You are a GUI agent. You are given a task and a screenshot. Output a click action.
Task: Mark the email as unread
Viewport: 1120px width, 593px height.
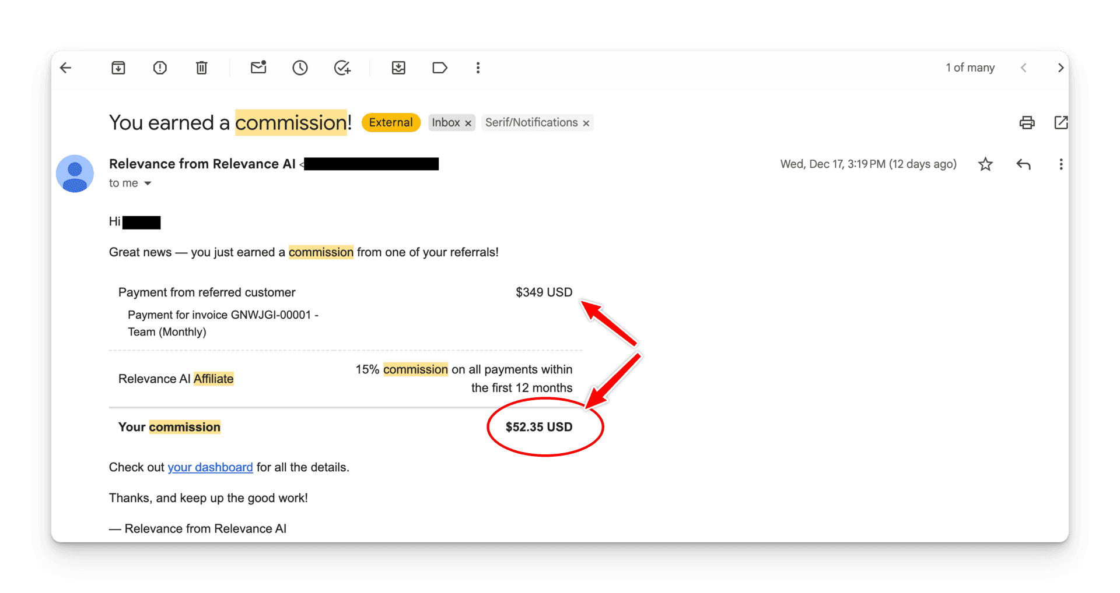(258, 68)
